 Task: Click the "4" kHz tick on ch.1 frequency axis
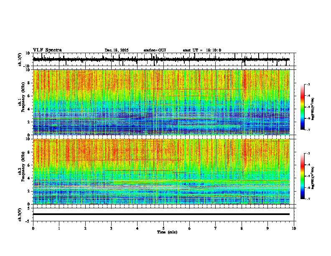coord(29,109)
